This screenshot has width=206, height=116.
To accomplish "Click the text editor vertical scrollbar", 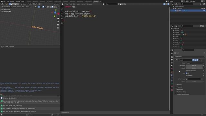I will coord(169,59).
